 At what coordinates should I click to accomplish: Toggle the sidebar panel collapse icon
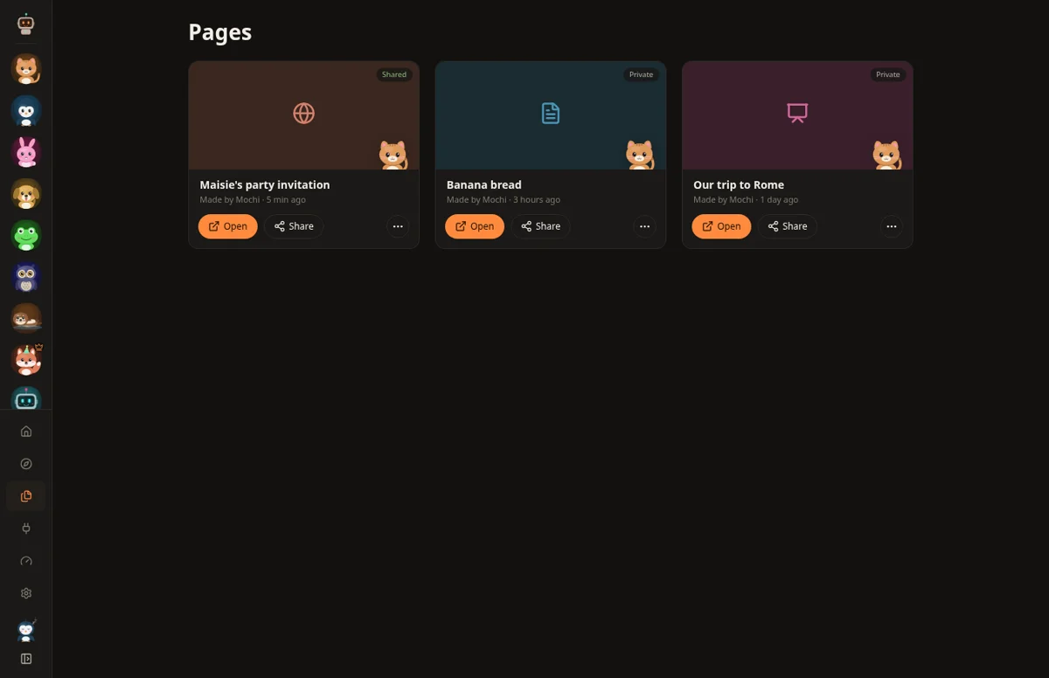pyautogui.click(x=26, y=659)
